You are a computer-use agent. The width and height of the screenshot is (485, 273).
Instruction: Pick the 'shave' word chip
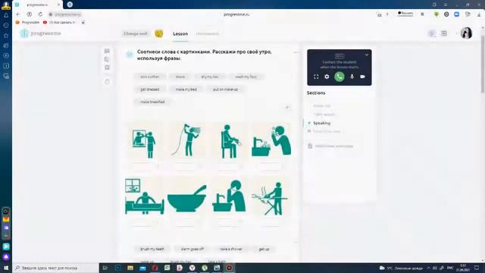tap(180, 77)
